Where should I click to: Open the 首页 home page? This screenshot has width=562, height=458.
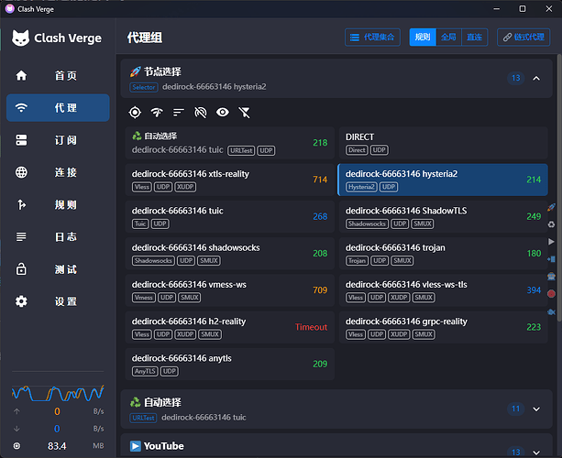point(58,75)
